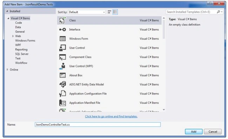This screenshot has height=139, width=228.
Task: Choose the Application Configuration File icon
Action: [62, 94]
